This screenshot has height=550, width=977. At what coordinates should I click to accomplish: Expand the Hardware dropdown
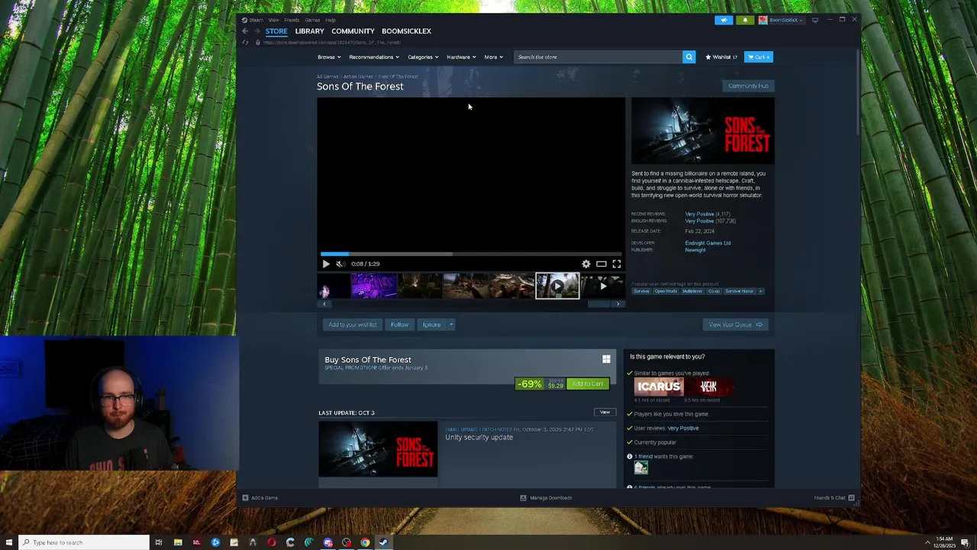pos(461,57)
